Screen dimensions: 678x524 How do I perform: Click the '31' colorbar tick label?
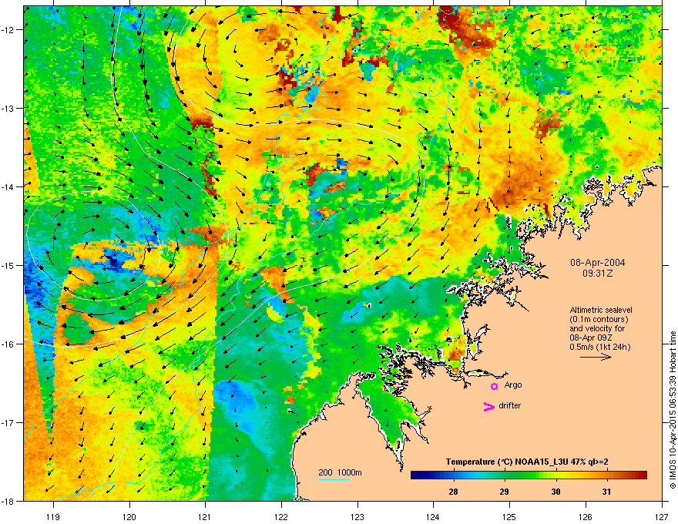click(x=606, y=492)
